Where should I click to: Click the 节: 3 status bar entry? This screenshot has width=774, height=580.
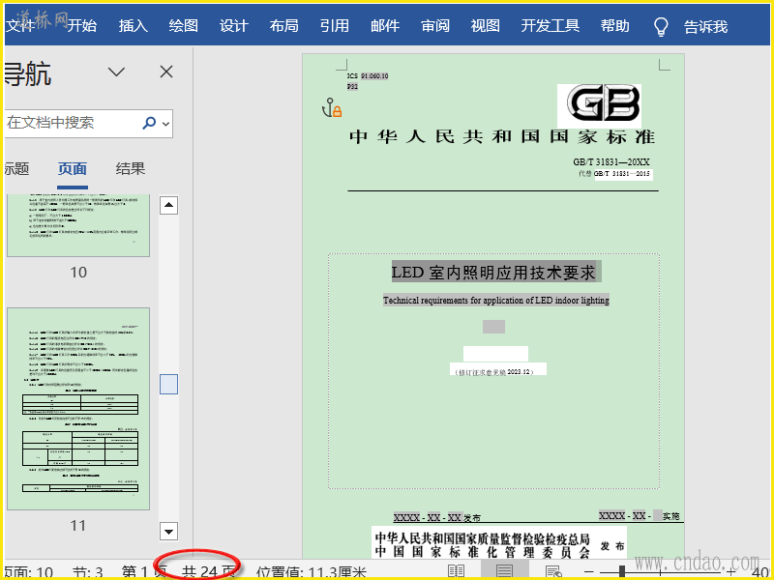click(88, 572)
